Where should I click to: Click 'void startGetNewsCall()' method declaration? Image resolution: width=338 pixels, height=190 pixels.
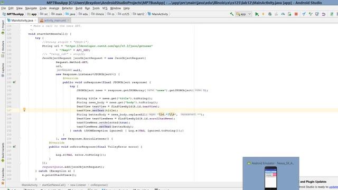(50, 34)
